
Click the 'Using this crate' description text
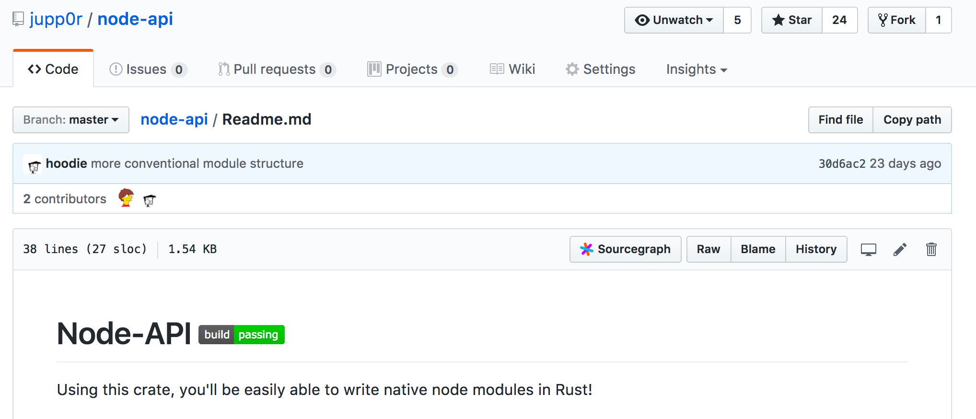click(325, 390)
